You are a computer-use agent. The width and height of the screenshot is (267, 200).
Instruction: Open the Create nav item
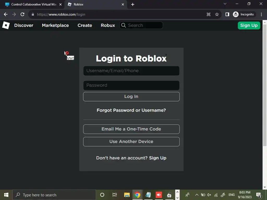pyautogui.click(x=85, y=25)
